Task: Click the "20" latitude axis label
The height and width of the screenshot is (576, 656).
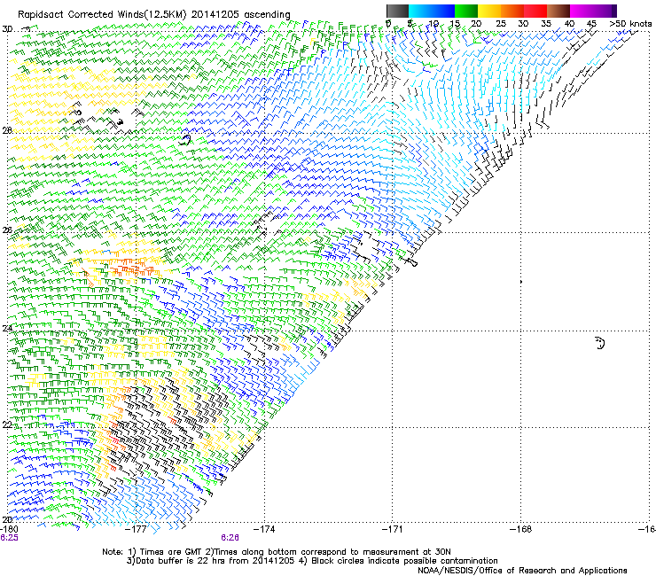Action: click(x=7, y=519)
